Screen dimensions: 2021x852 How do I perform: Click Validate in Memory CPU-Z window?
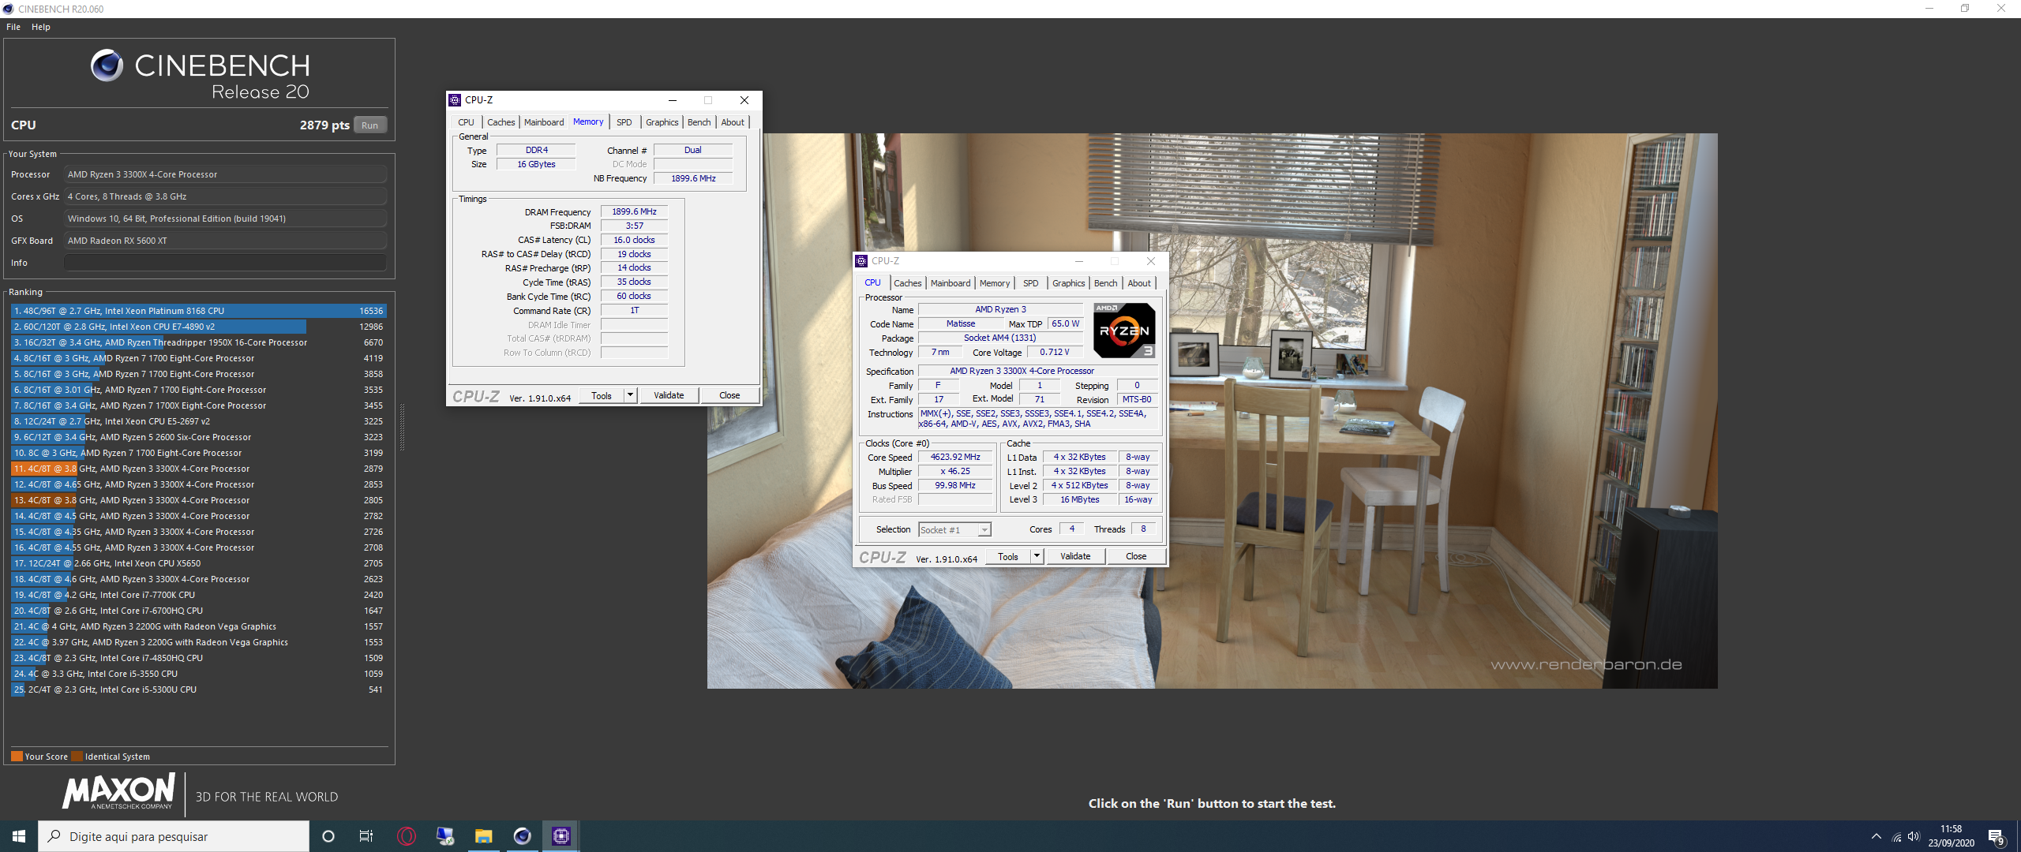[669, 395]
